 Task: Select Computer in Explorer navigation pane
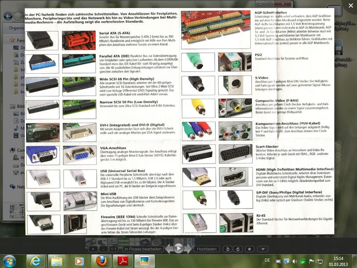point(17,150)
